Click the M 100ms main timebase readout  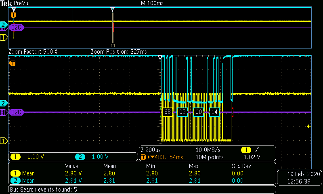point(152,3)
